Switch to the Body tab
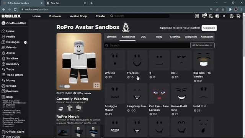The width and height of the screenshot is (245, 138). tap(159, 37)
